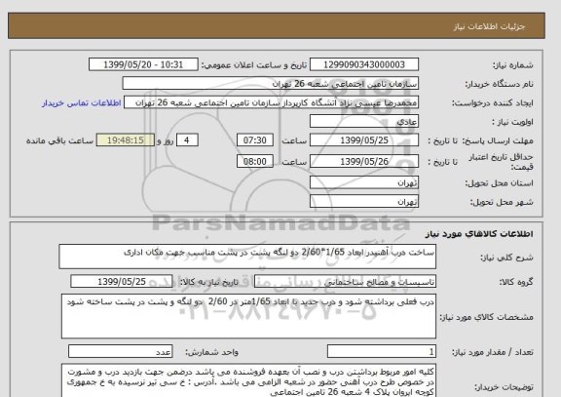Select the announcement date field 1399/05/20 - 10:31
The height and width of the screenshot is (397, 561).
click(x=143, y=64)
